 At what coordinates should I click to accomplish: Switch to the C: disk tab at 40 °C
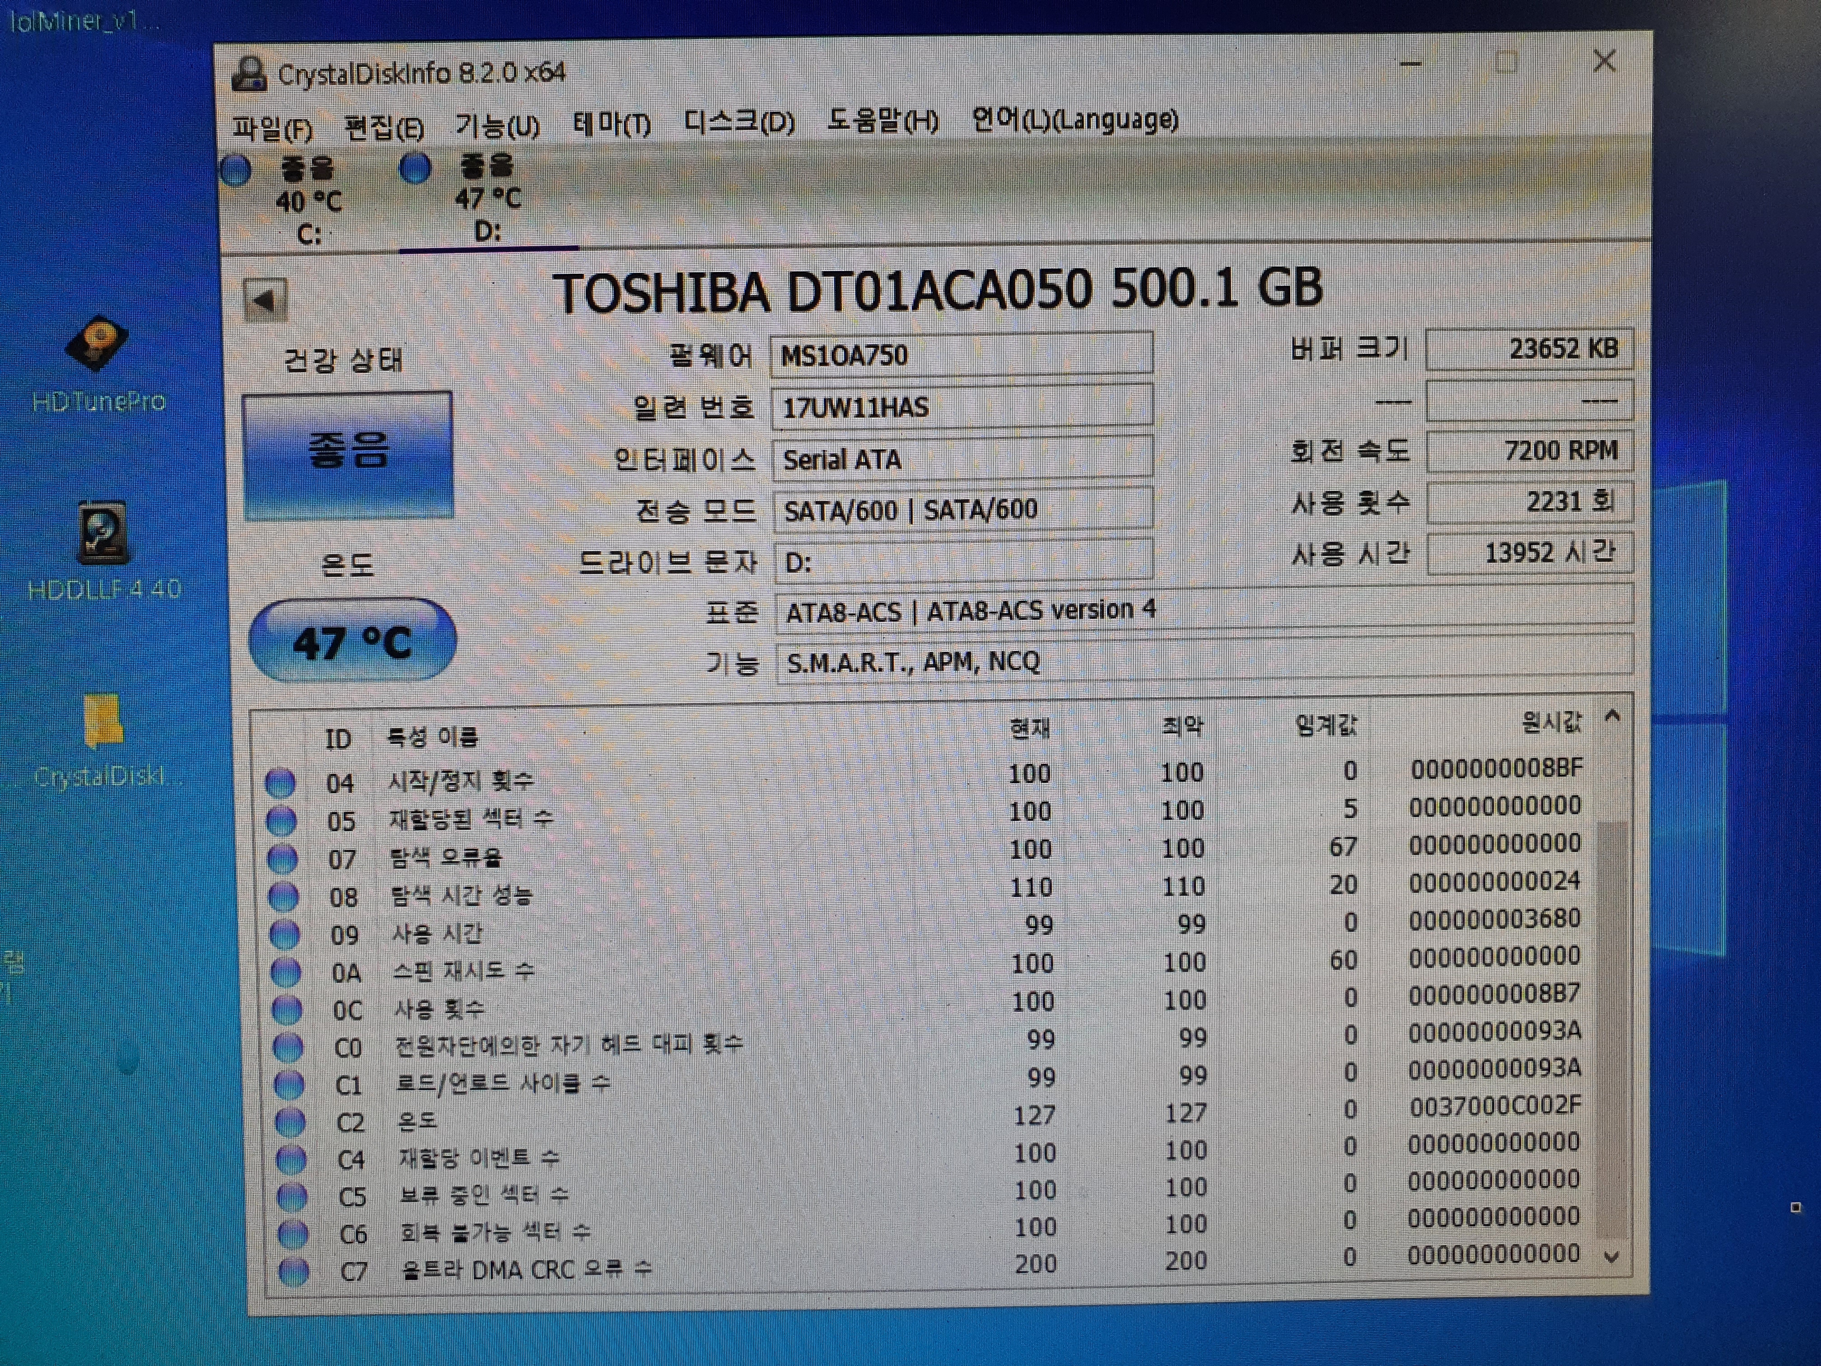coord(309,201)
